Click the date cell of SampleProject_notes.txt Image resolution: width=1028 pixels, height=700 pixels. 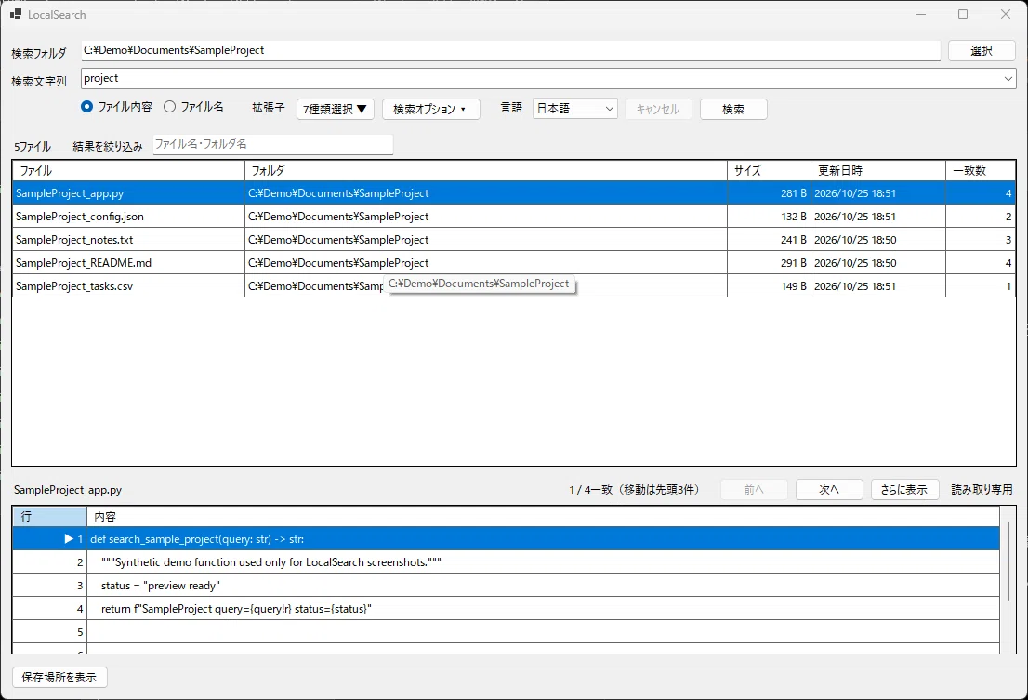coord(878,240)
